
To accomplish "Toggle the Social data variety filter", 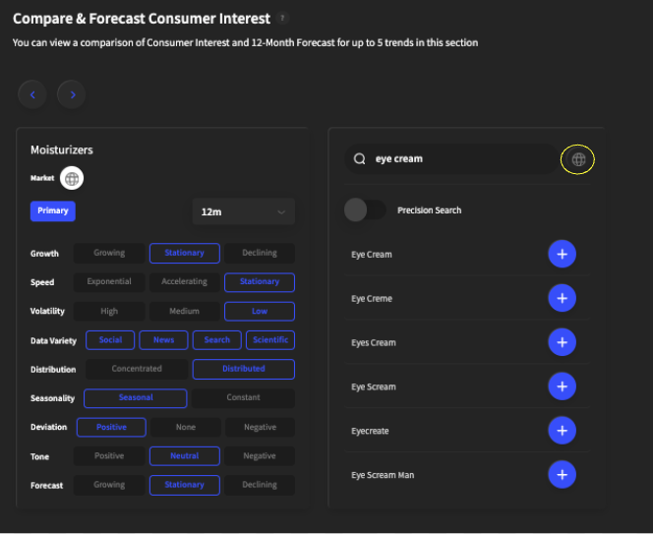I will [110, 340].
